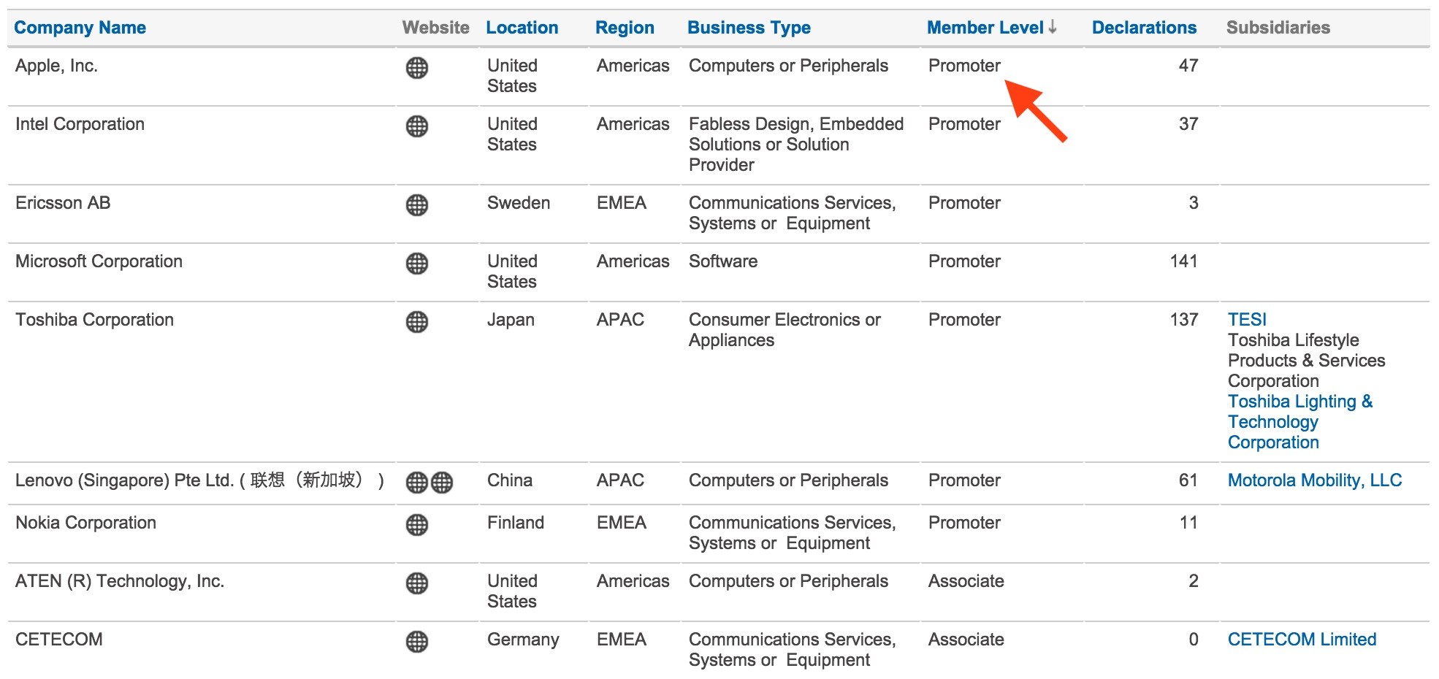Select Microsoft Corporation company name

pyautogui.click(x=99, y=261)
